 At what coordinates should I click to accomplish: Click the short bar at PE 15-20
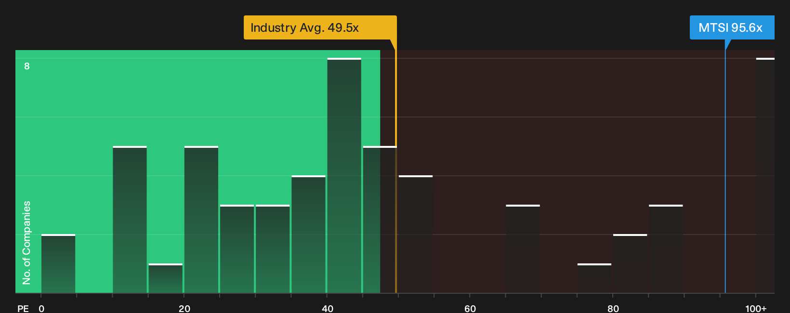(x=166, y=278)
